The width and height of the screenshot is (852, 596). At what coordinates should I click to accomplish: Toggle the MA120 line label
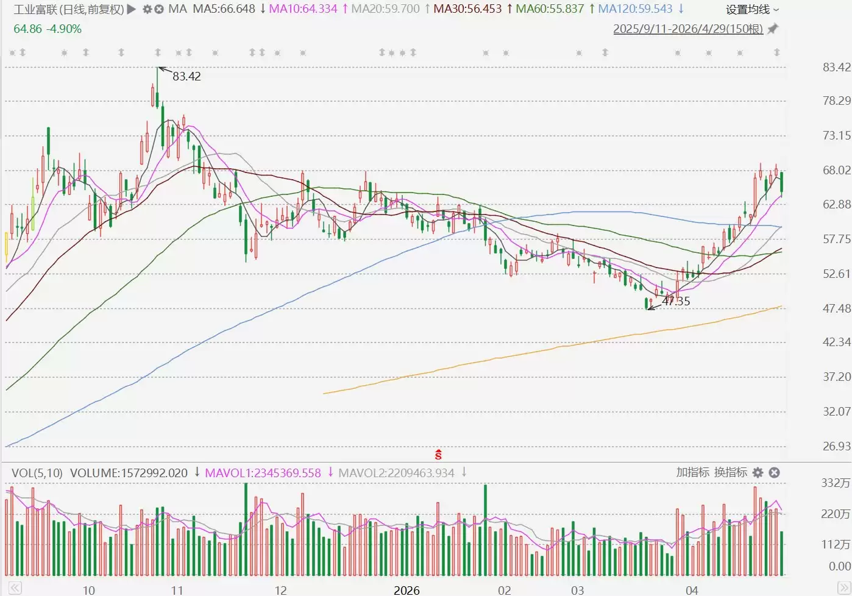coord(635,9)
